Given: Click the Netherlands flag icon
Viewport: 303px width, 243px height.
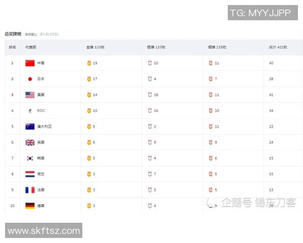Looking at the screenshot, I should (30, 174).
